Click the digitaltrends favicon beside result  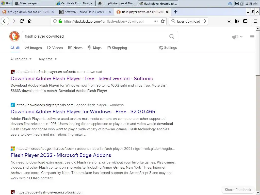tap(13, 105)
